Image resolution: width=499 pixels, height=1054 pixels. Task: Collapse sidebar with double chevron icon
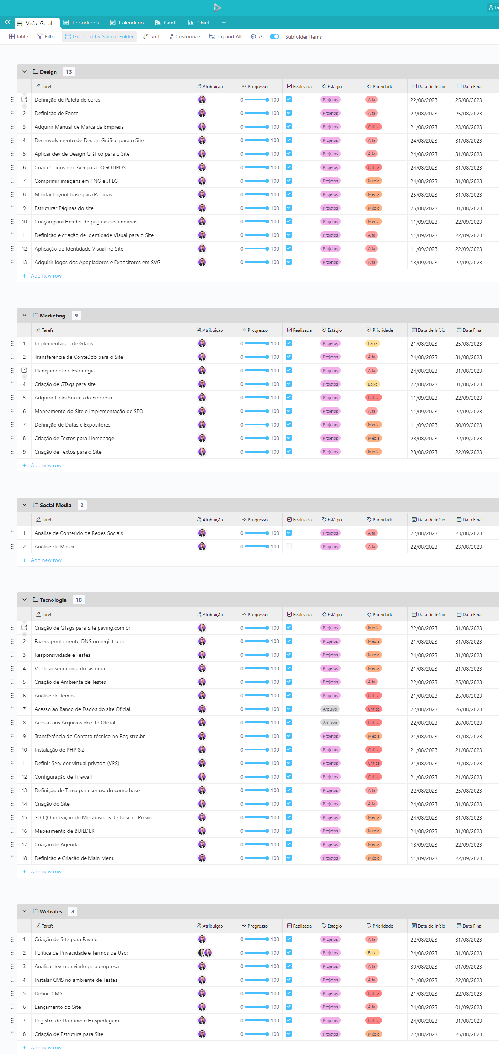coord(8,23)
